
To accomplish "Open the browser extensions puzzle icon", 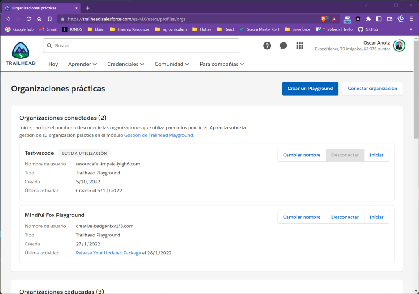I will (x=368, y=19).
